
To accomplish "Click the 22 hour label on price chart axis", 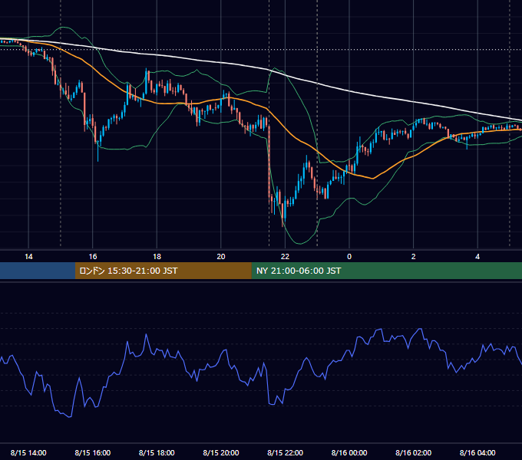I will click(x=286, y=257).
